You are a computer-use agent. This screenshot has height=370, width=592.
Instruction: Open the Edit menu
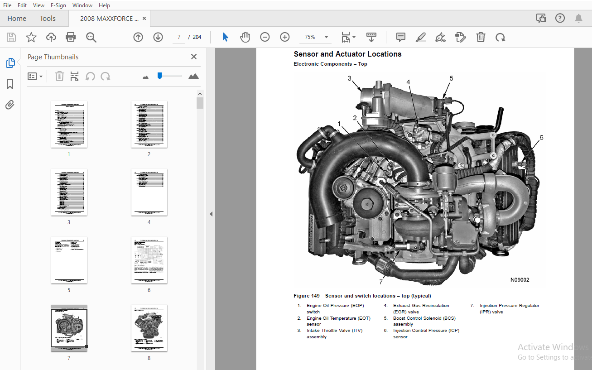(x=22, y=5)
